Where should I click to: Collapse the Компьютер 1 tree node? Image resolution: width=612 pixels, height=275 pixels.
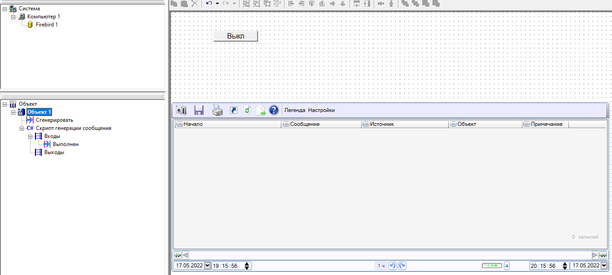[x=13, y=17]
